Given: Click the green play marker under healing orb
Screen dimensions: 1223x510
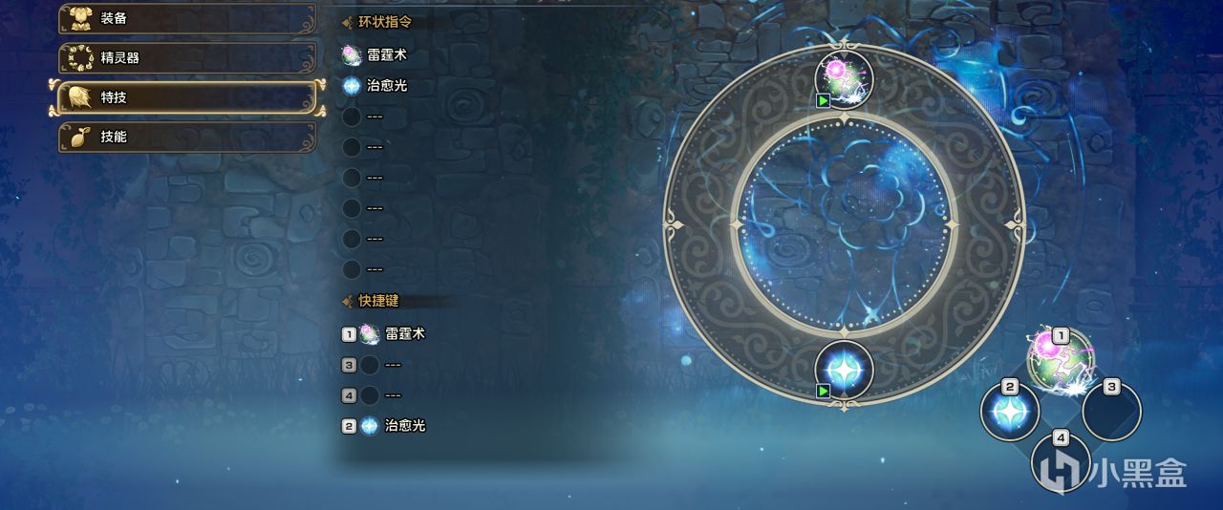Looking at the screenshot, I should click(x=822, y=391).
